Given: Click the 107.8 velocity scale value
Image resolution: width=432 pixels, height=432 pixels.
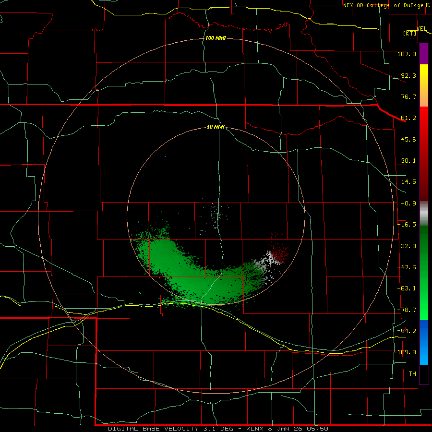Looking at the screenshot, I should coord(407,54).
